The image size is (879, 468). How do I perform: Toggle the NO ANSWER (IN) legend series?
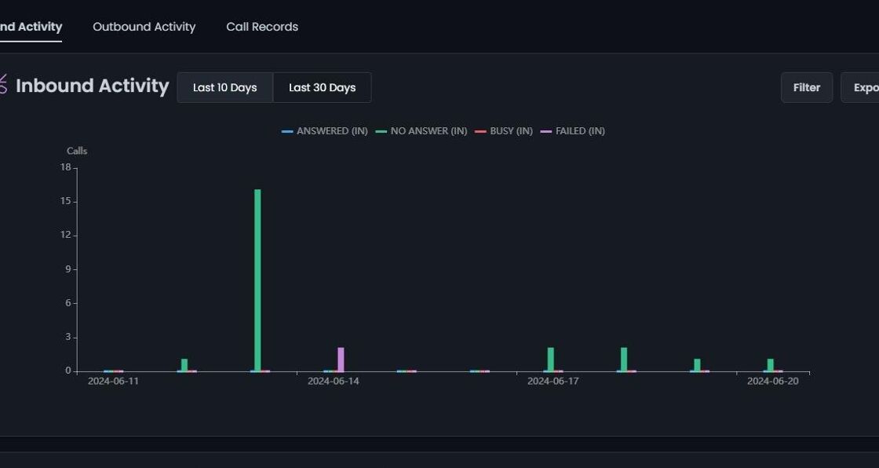point(421,131)
